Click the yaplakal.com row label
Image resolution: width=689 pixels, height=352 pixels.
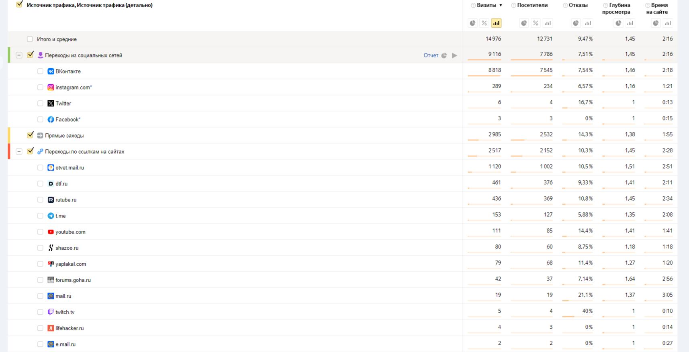(x=71, y=264)
